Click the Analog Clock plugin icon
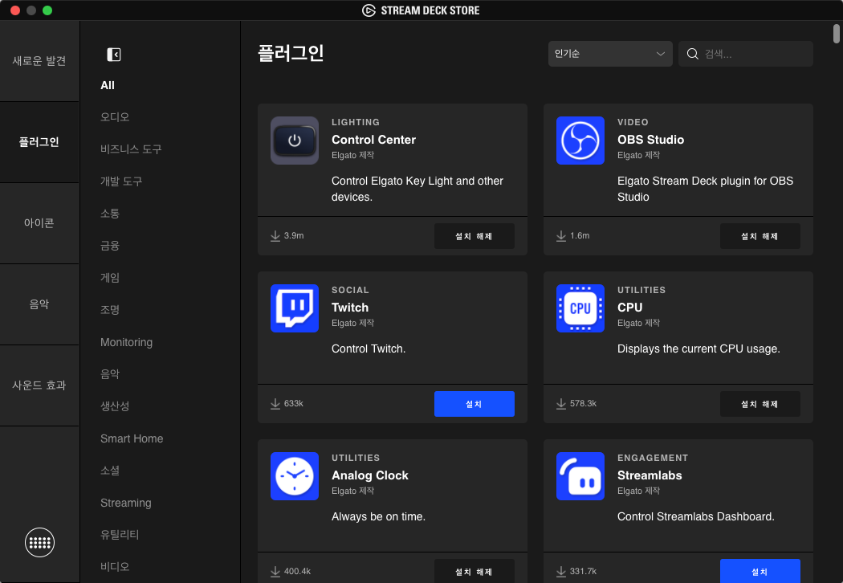843x583 pixels. point(295,476)
